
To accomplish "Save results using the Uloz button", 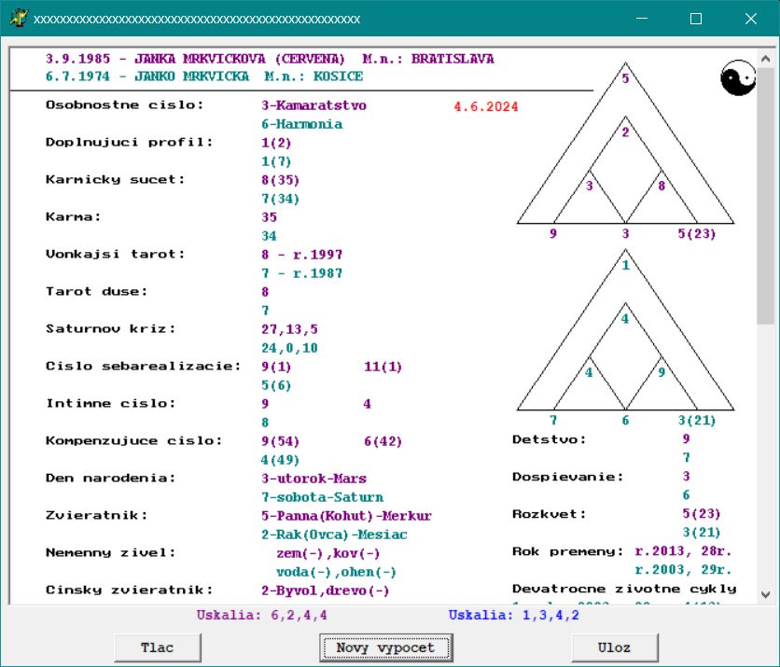I will point(614,647).
